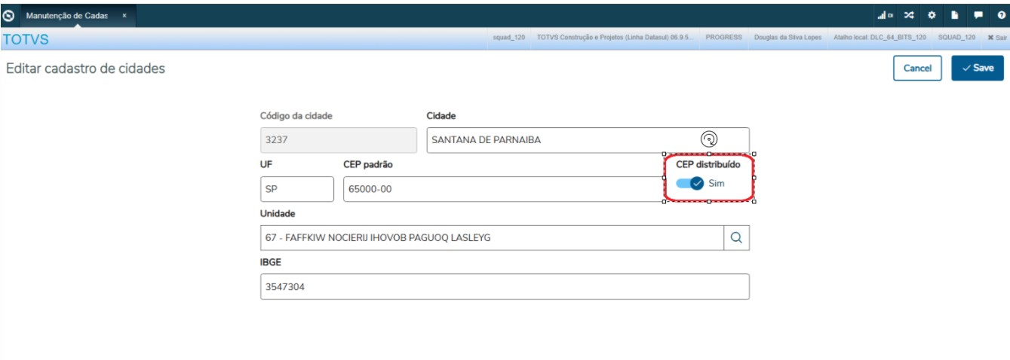This screenshot has height=360, width=1010.
Task: Open the chat bubble icon
Action: [978, 14]
